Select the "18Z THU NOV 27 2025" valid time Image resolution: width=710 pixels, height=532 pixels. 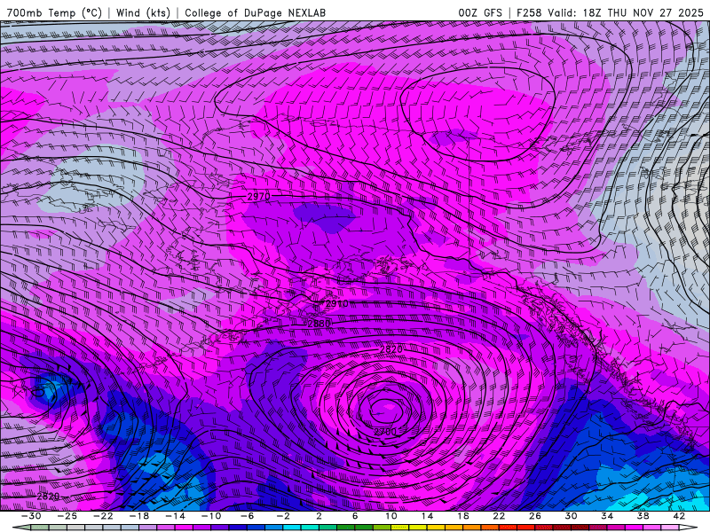[643, 12]
